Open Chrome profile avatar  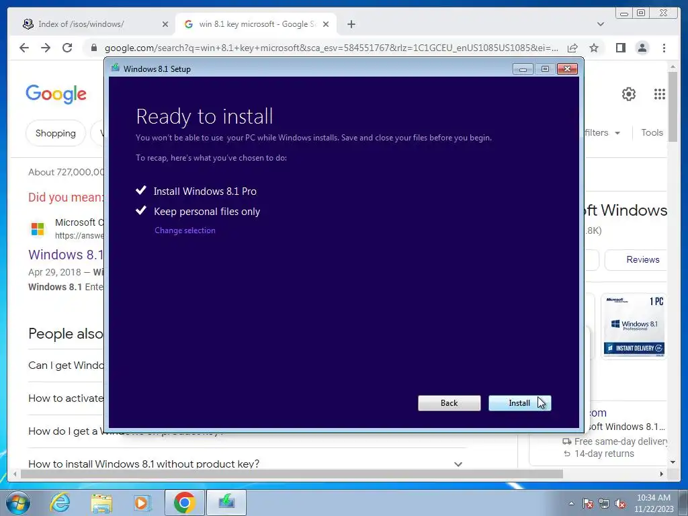click(642, 48)
